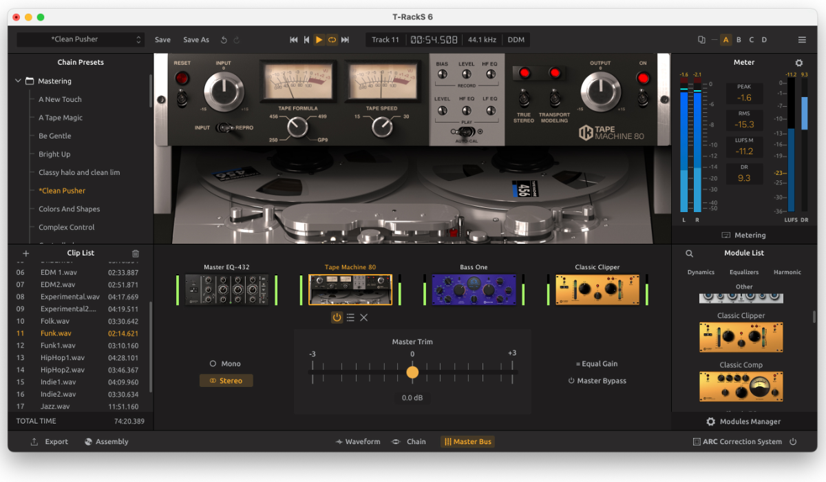Open the 44.1 kHz sample rate menu

tap(482, 40)
